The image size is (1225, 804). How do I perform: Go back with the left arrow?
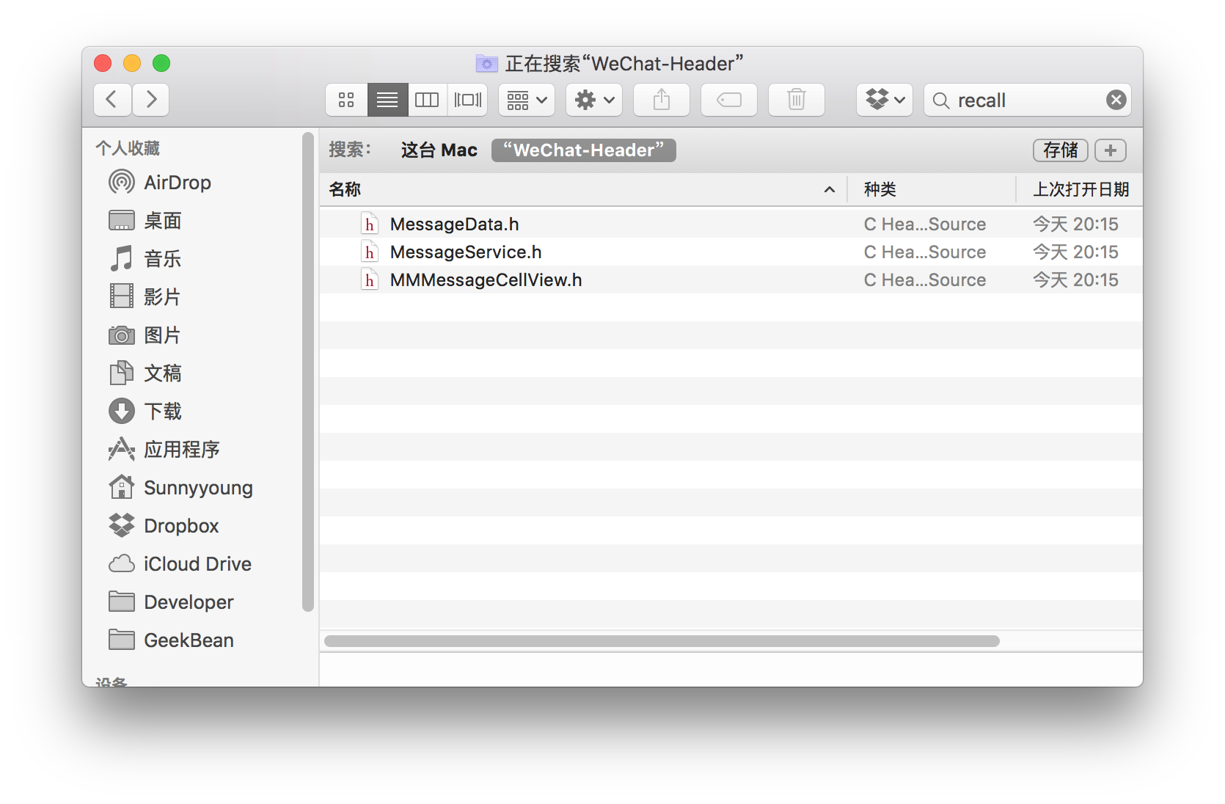(x=112, y=100)
